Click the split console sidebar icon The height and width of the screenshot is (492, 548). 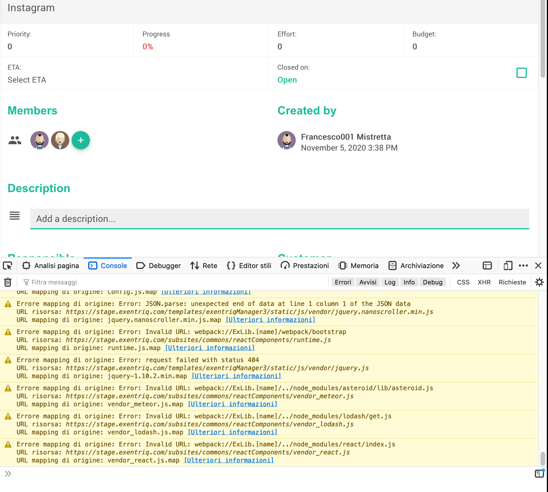(x=539, y=474)
